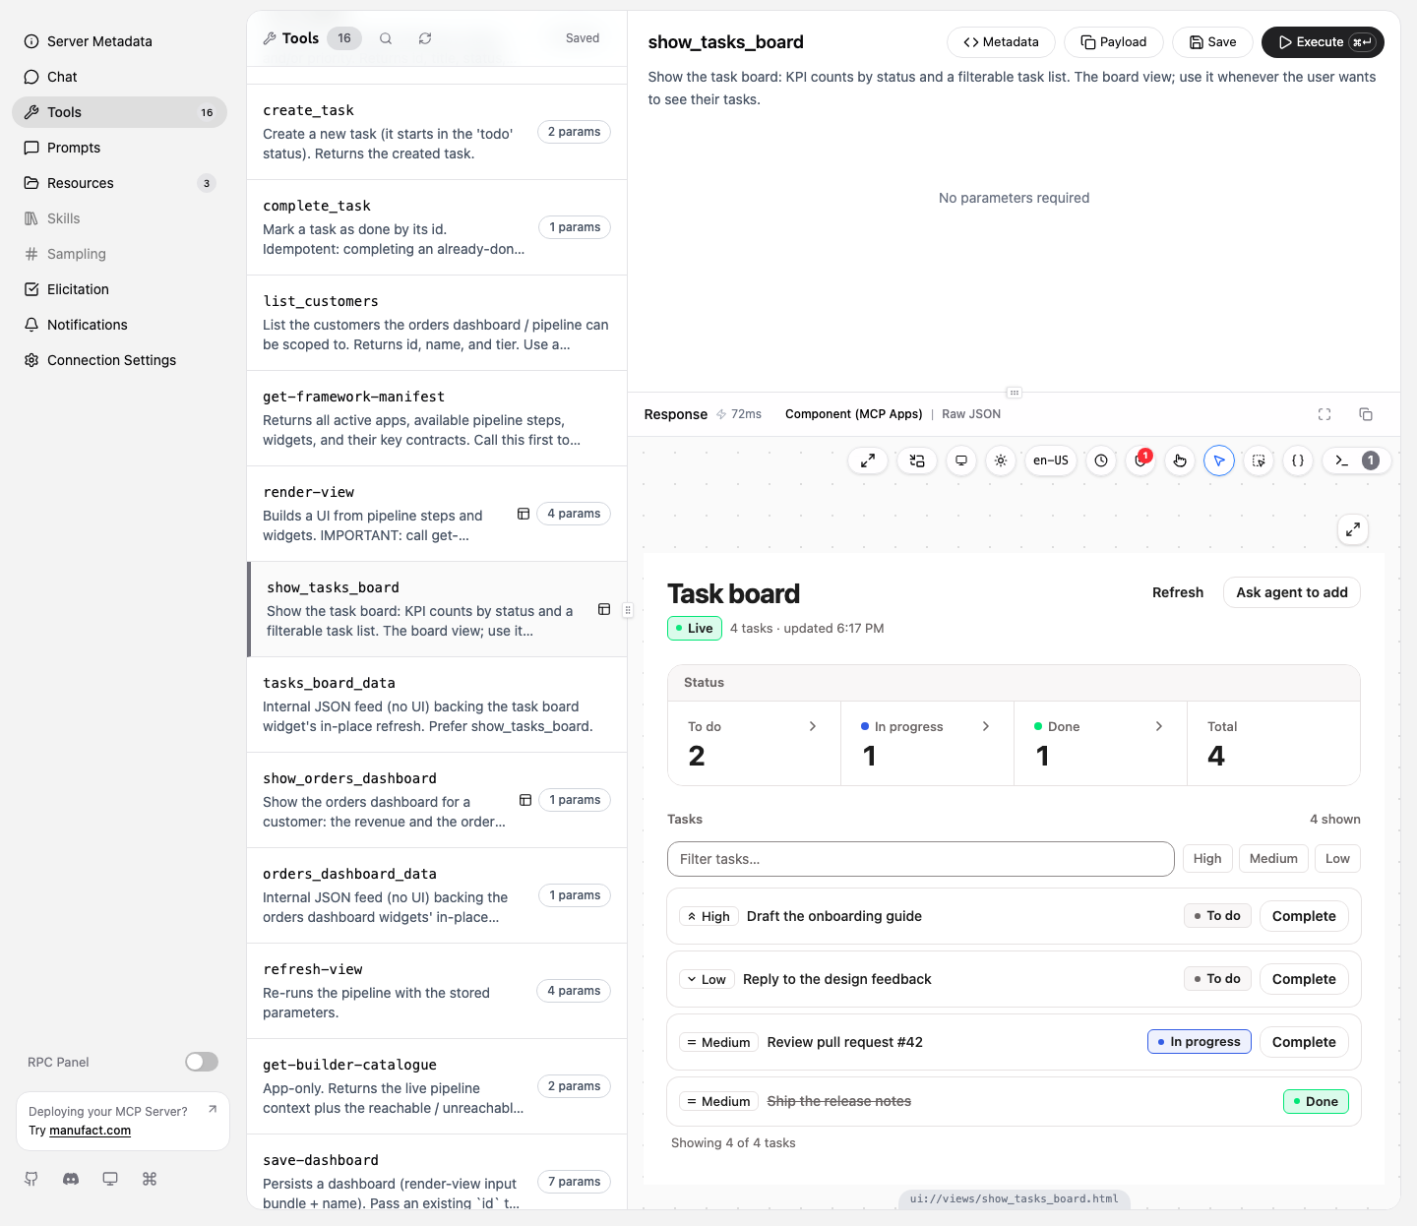Expand the To do status card chevron
The height and width of the screenshot is (1226, 1417).
coord(812,726)
